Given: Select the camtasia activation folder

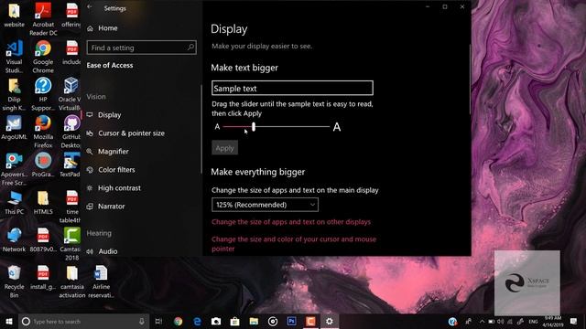Looking at the screenshot, I should coord(72,281).
